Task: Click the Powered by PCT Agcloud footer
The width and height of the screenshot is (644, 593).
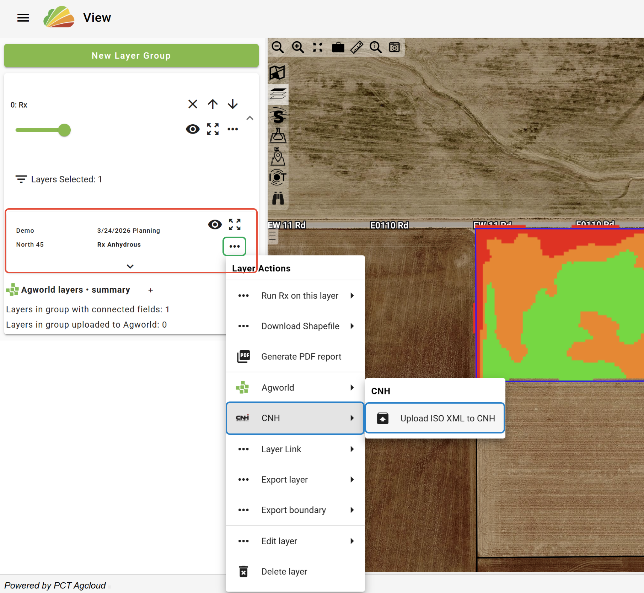Action: [55, 585]
